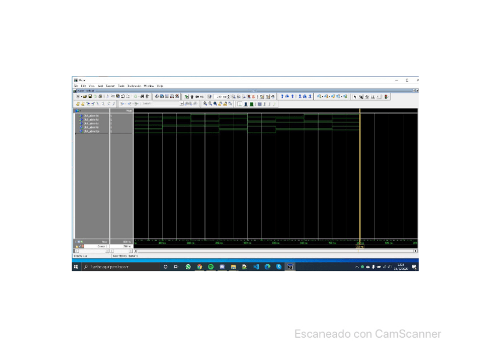Open File Explorer from the taskbar
Image resolution: width=491 pixels, height=347 pixels.
coord(233,267)
